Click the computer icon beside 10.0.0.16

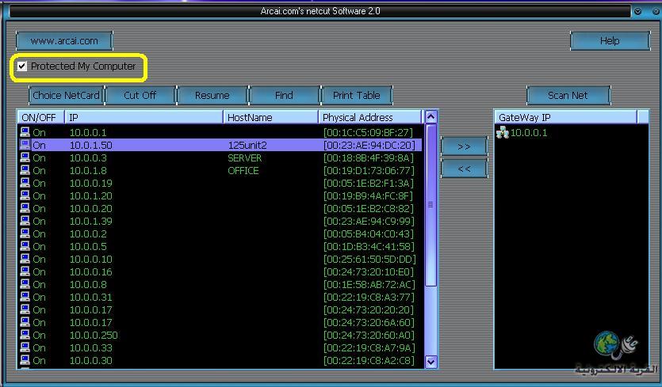coord(25,271)
